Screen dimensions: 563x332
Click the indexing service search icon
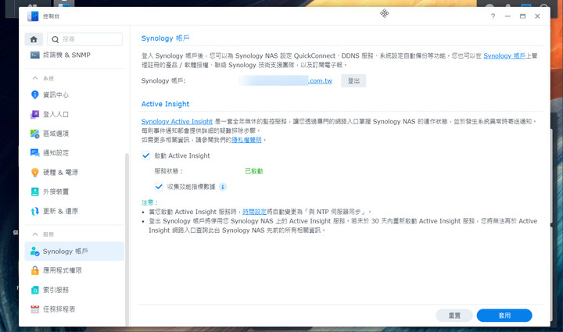coord(35,290)
